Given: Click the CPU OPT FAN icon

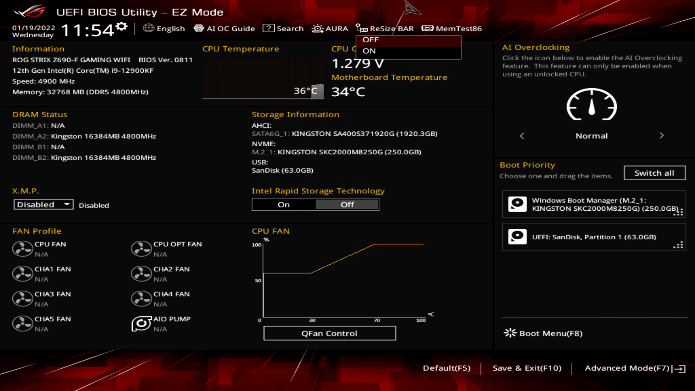Looking at the screenshot, I should [141, 249].
